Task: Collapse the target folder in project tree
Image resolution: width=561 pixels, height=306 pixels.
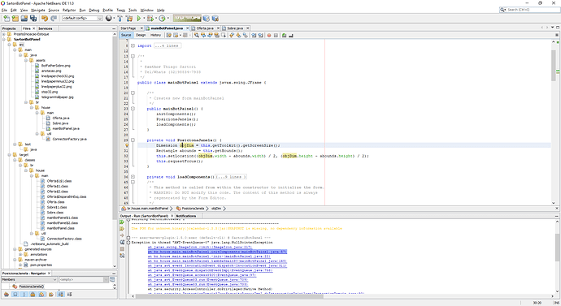Action: [x=9, y=154]
